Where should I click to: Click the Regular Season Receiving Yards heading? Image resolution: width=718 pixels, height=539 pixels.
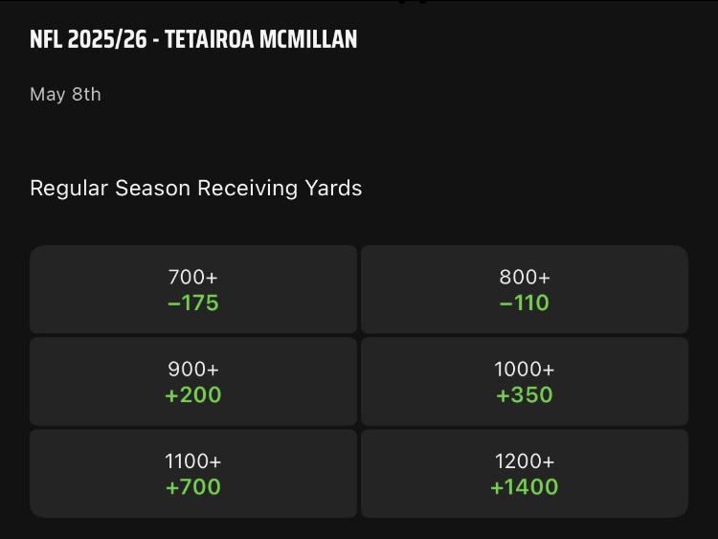coord(196,188)
